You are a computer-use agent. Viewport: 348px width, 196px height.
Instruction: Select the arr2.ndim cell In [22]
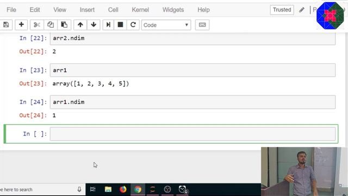pyautogui.click(x=192, y=39)
